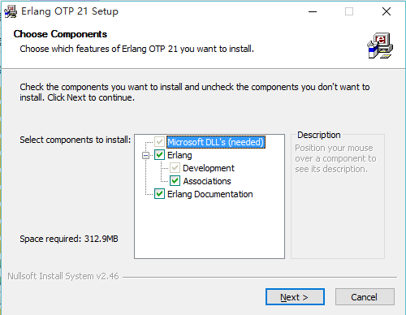Click the Next button to continue
This screenshot has height=315, width=406.
295,297
